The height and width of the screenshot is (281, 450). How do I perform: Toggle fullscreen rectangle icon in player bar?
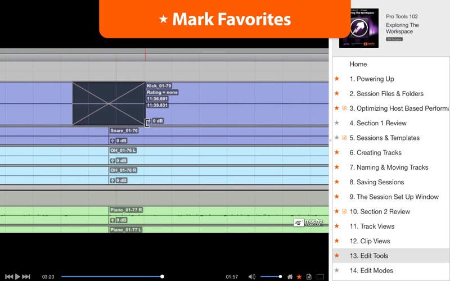click(x=320, y=277)
